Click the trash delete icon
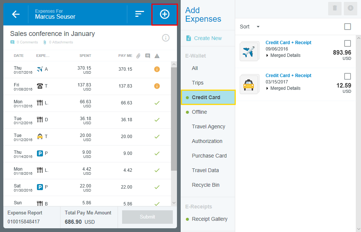 tap(334, 8)
